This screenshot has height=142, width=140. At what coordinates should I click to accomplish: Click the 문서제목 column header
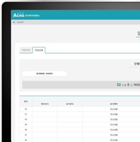pos(114,104)
